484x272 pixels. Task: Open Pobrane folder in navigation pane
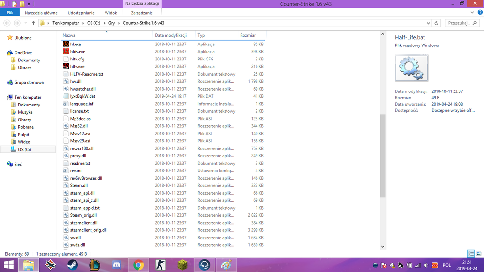[x=26, y=127]
